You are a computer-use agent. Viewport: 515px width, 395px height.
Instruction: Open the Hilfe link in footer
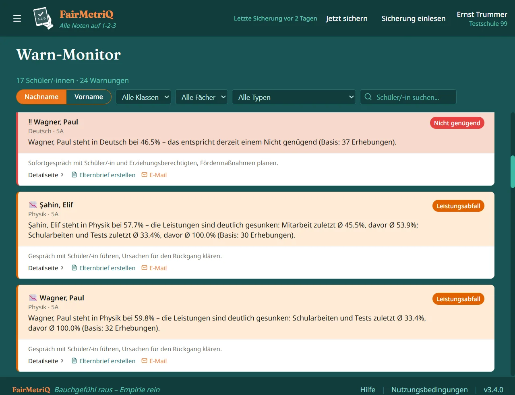click(368, 389)
